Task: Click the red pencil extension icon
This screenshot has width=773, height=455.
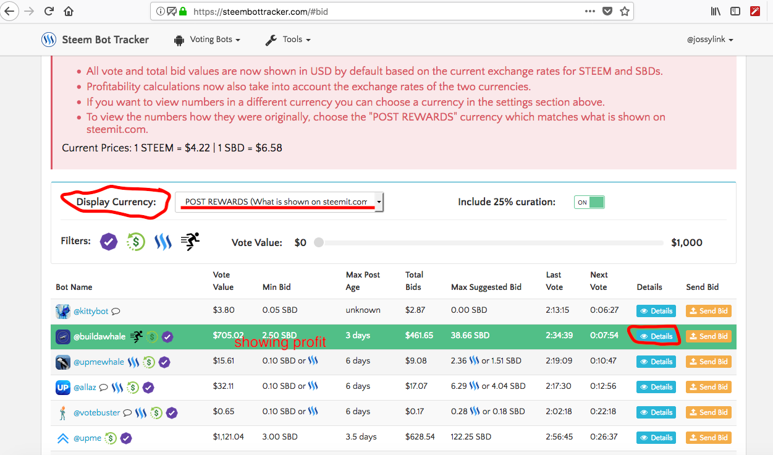Action: [x=755, y=11]
